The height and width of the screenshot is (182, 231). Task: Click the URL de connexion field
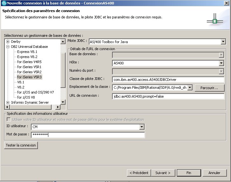(x=168, y=96)
